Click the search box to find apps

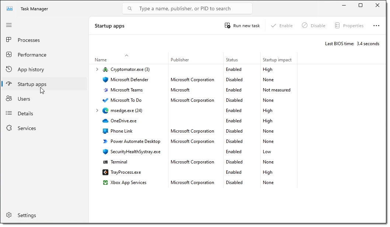[192, 8]
